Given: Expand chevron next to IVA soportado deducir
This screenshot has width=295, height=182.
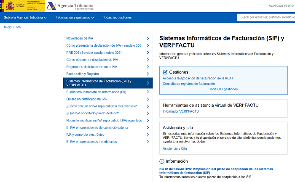Looking at the screenshot, I should [148, 113].
